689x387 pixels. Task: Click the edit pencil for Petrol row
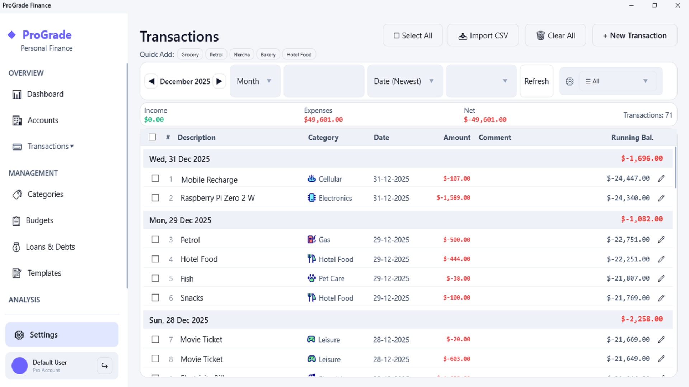tap(661, 240)
